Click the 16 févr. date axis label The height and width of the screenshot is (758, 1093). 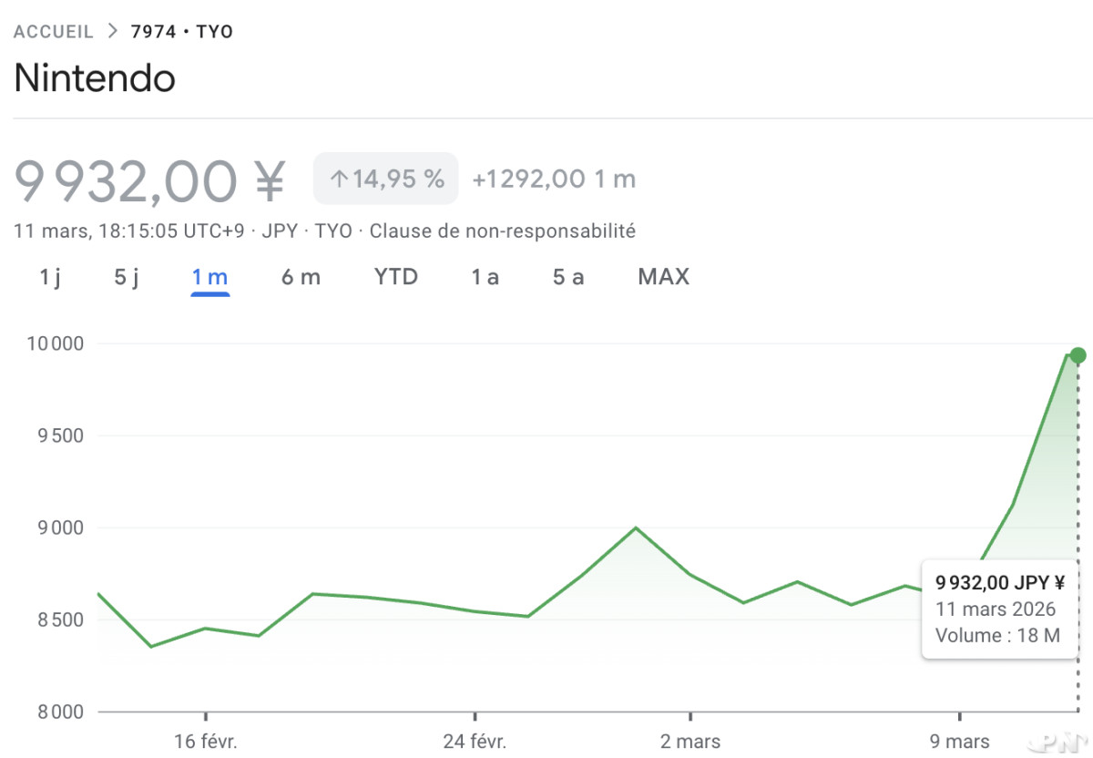[206, 742]
